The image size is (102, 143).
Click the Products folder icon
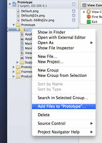(18, 76)
